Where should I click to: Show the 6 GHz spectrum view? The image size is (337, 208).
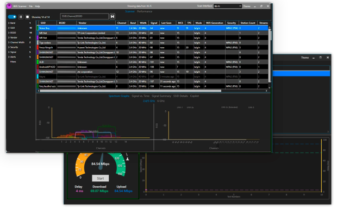pyautogui.click(x=161, y=101)
